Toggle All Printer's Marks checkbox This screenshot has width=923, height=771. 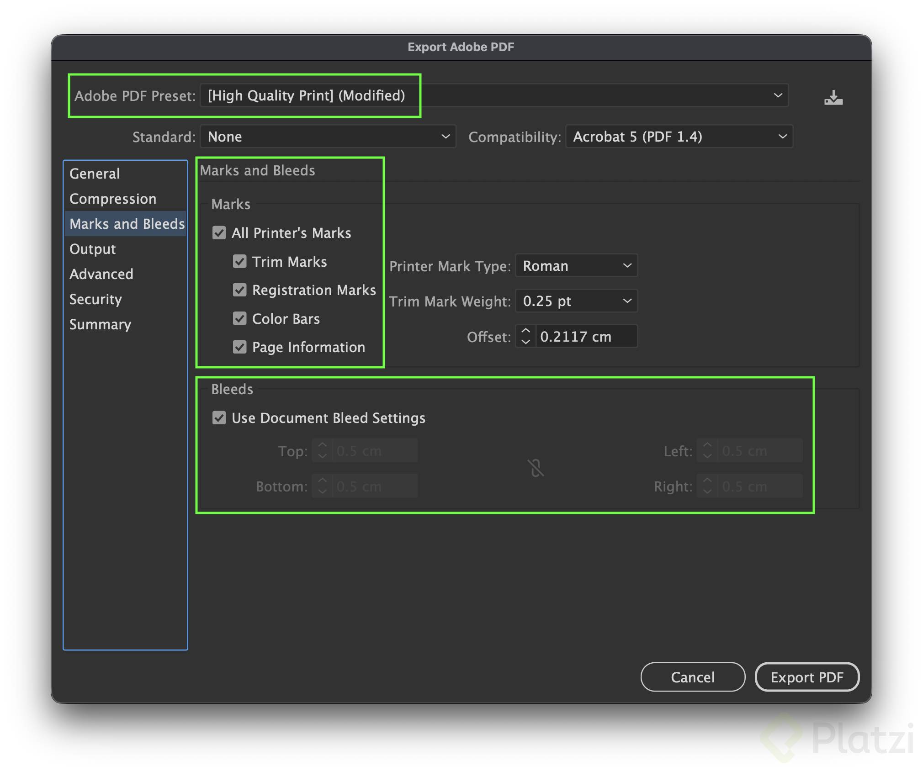(219, 233)
